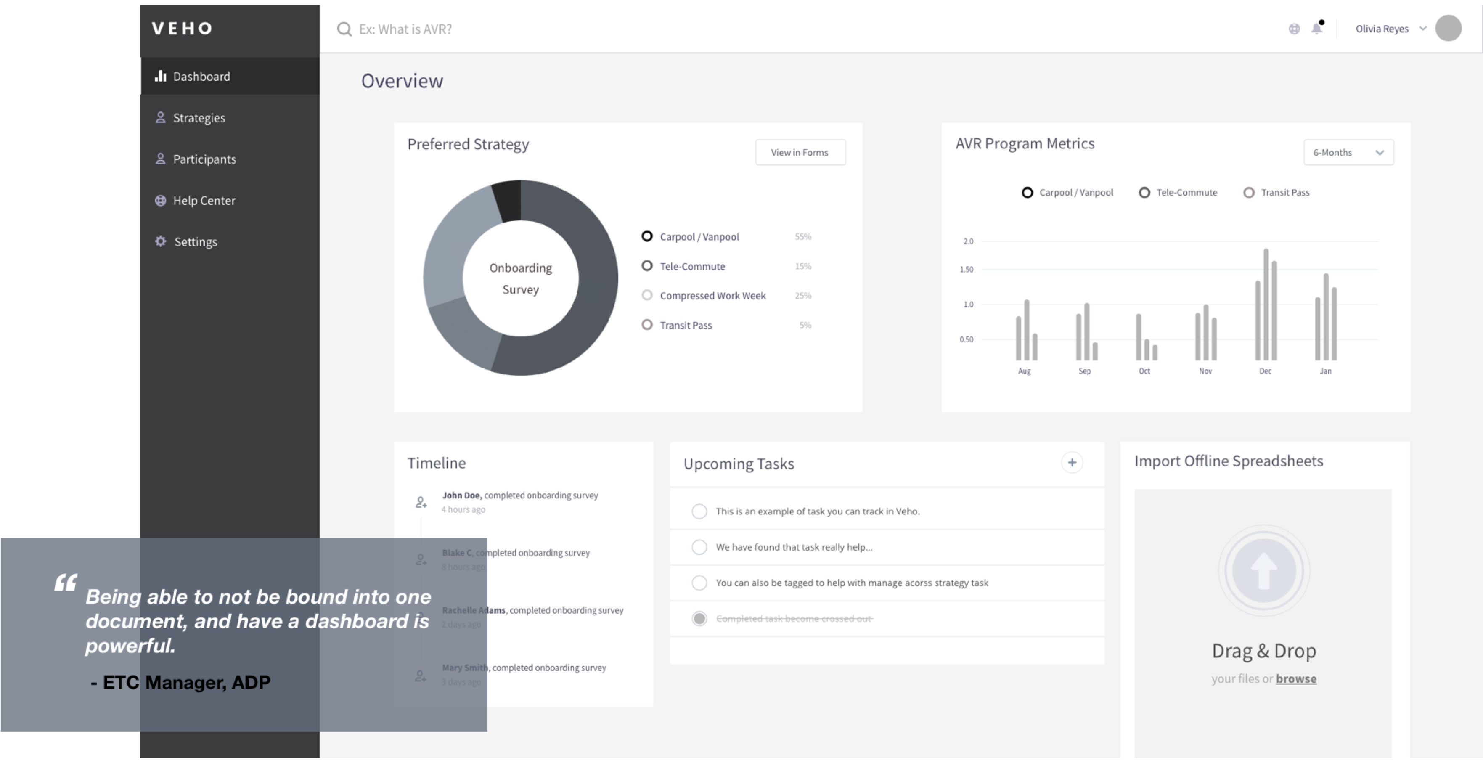
Task: Click the upload arrow icon
Action: [x=1263, y=571]
